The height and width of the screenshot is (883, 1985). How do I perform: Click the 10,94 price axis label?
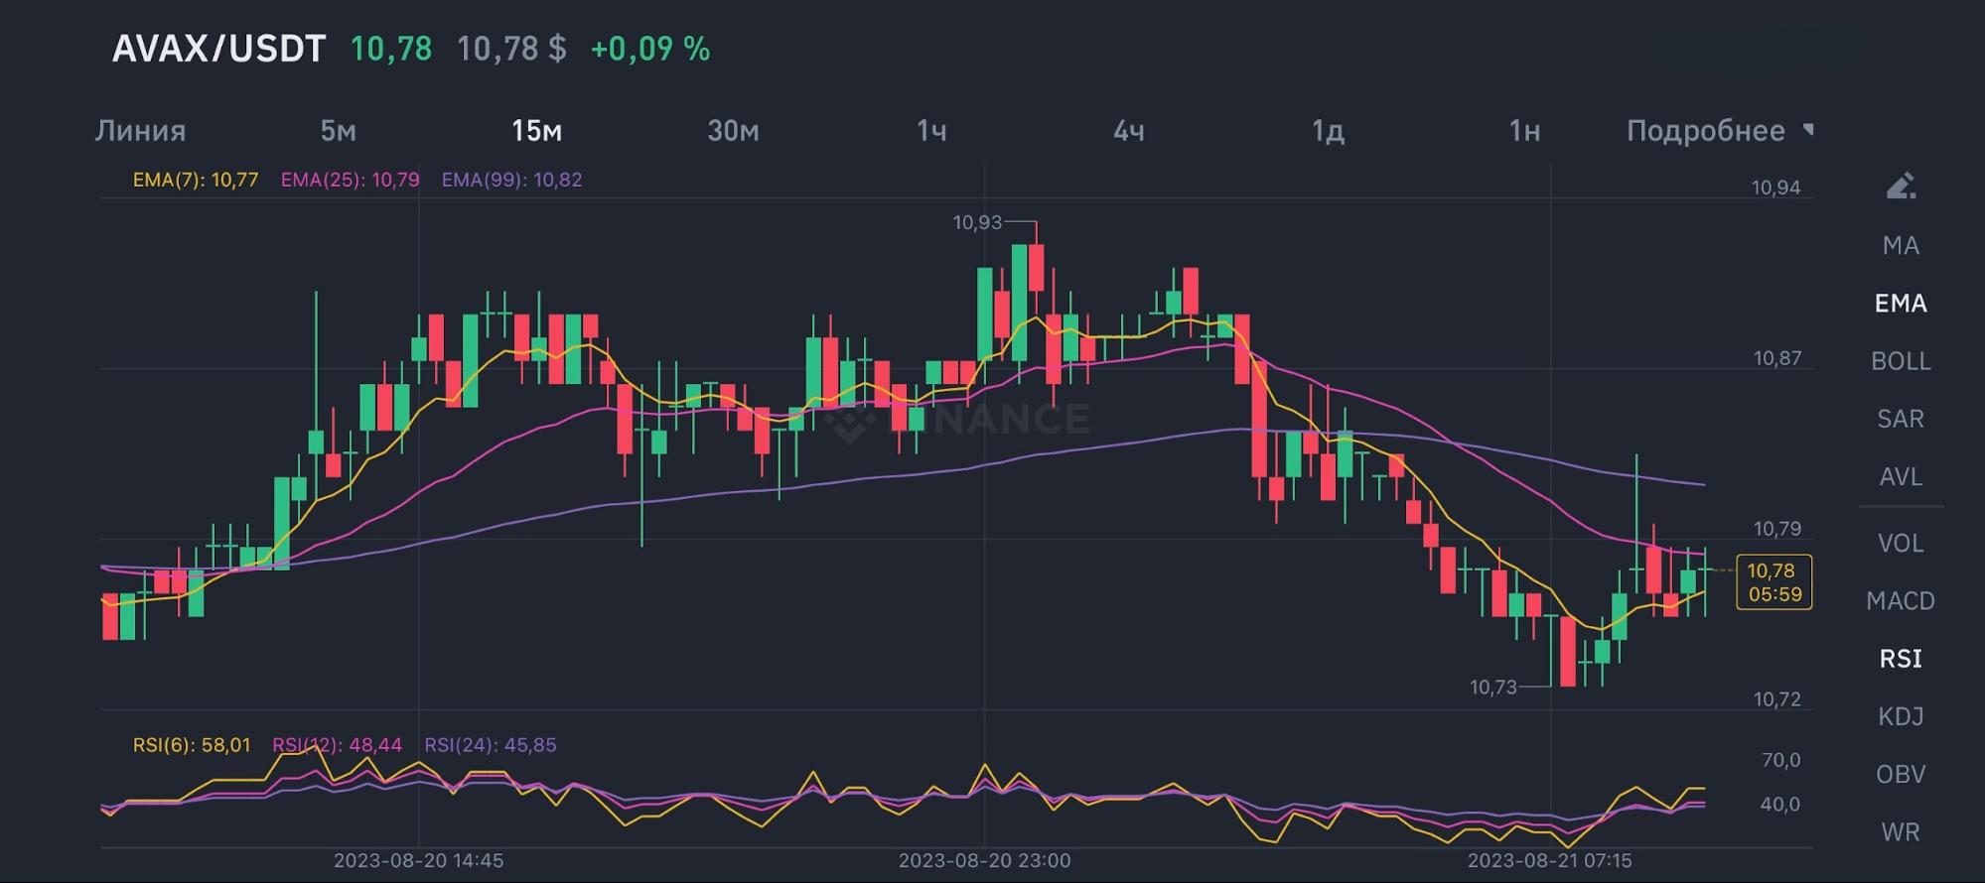(1775, 188)
